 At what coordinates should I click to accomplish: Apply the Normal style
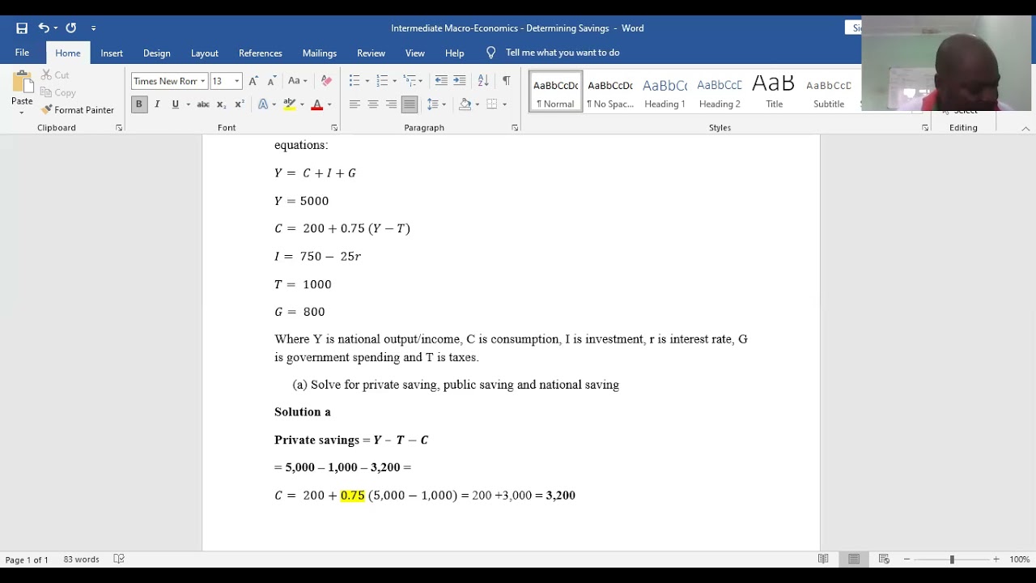click(x=555, y=91)
